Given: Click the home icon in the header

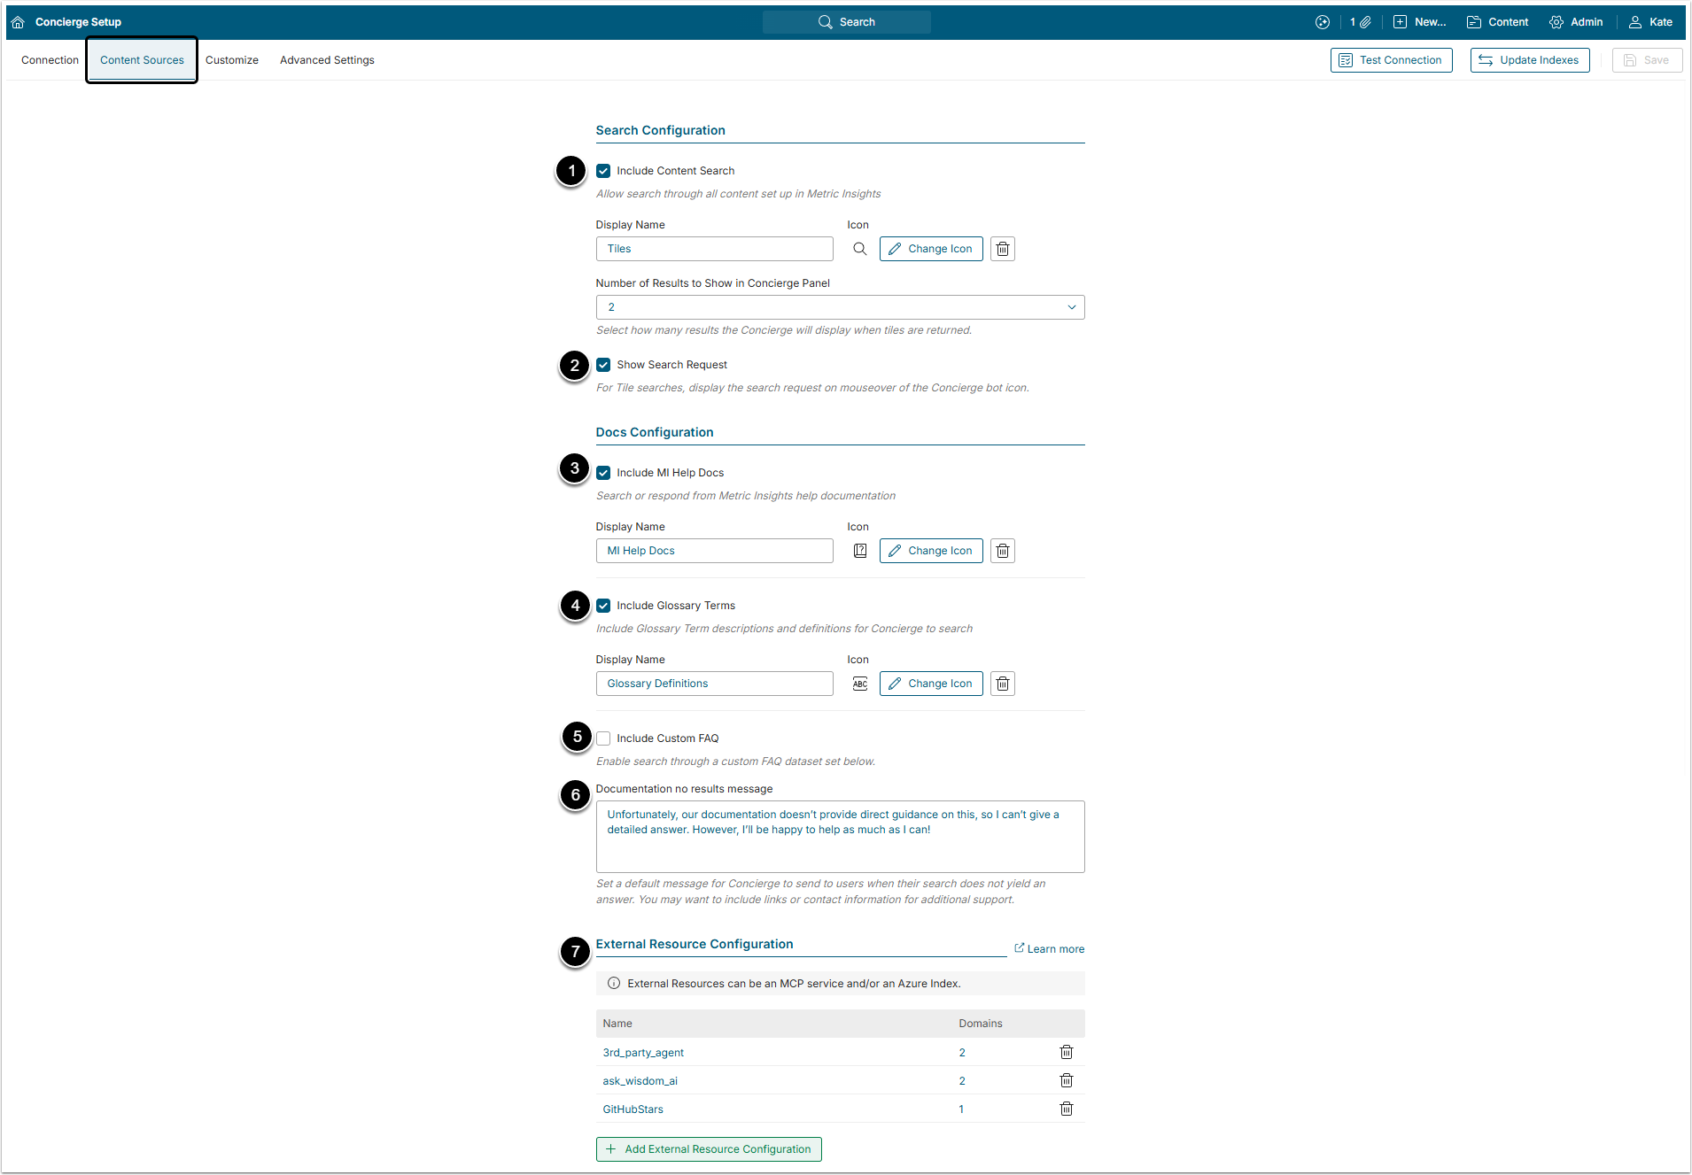Looking at the screenshot, I should 18,22.
